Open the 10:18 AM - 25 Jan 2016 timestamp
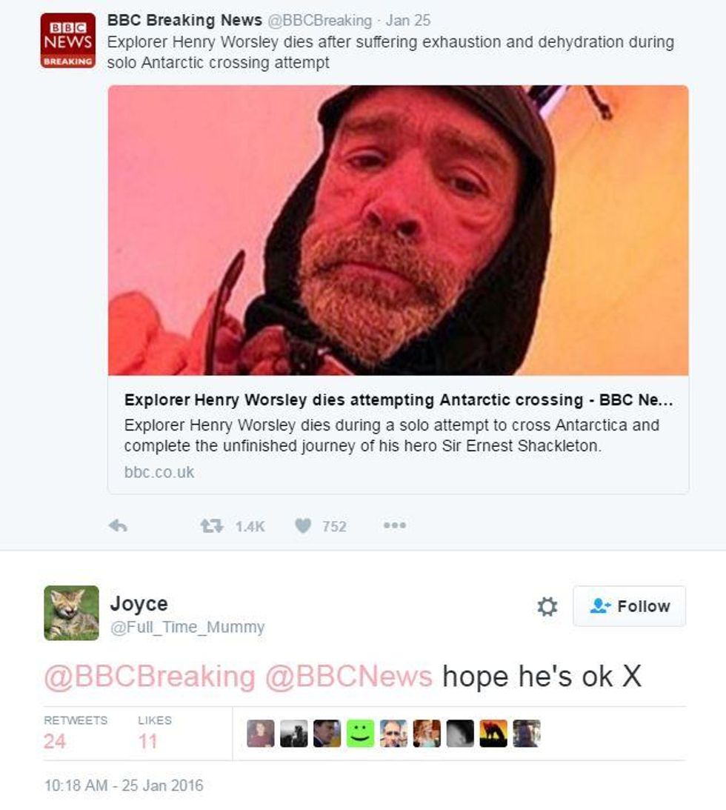Image resolution: width=726 pixels, height=810 pixels. [x=124, y=786]
